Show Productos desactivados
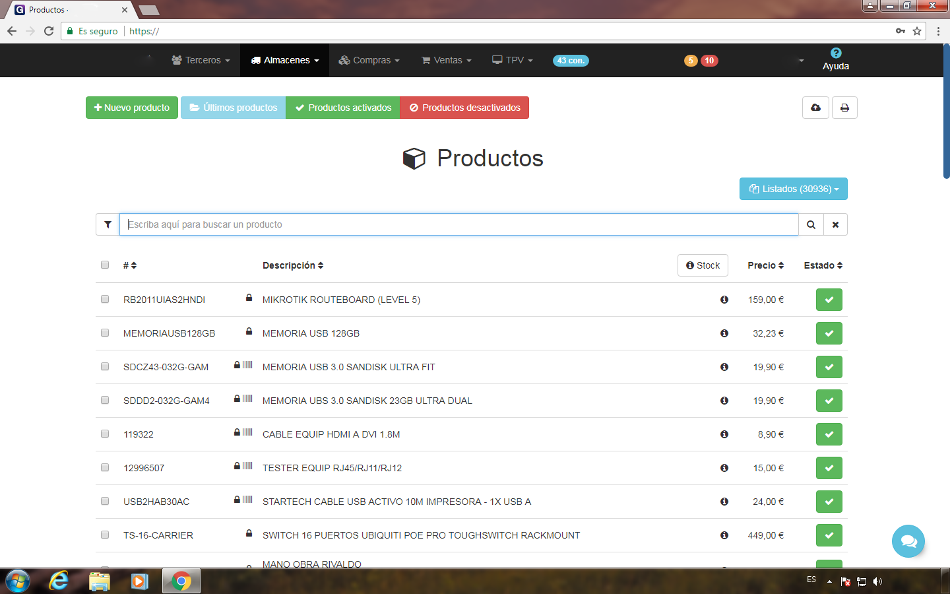 point(464,108)
